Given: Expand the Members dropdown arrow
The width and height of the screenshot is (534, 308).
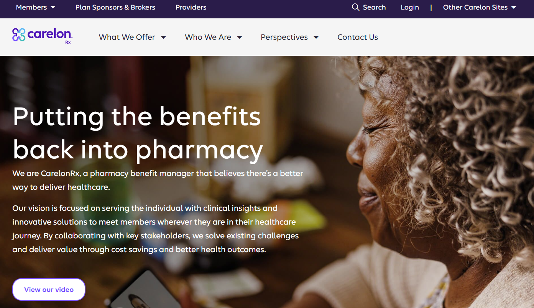Looking at the screenshot, I should click(53, 7).
